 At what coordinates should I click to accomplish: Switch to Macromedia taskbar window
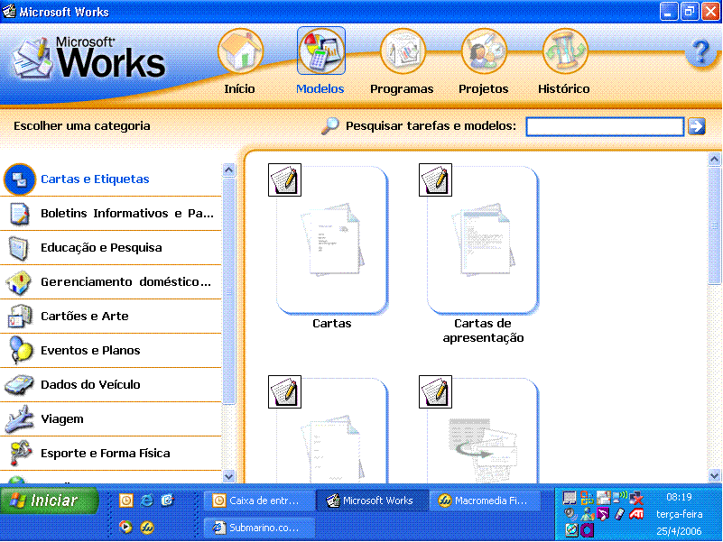point(484,501)
